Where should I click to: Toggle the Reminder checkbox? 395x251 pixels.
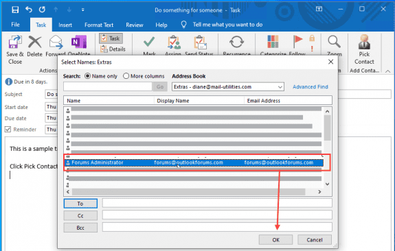[x=8, y=130]
